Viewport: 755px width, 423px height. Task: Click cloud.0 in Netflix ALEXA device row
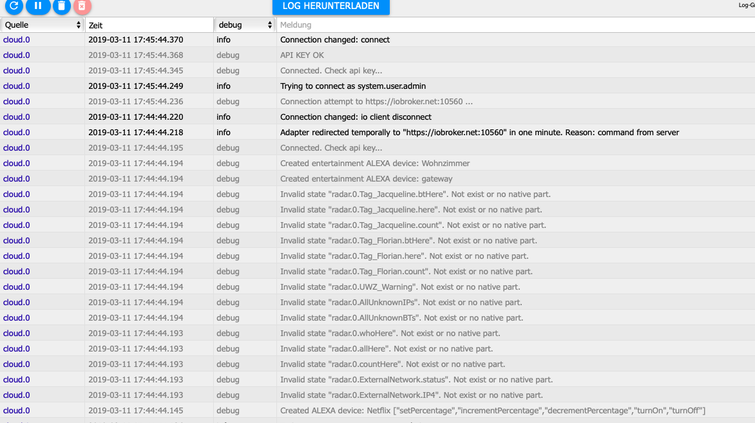[16, 411]
